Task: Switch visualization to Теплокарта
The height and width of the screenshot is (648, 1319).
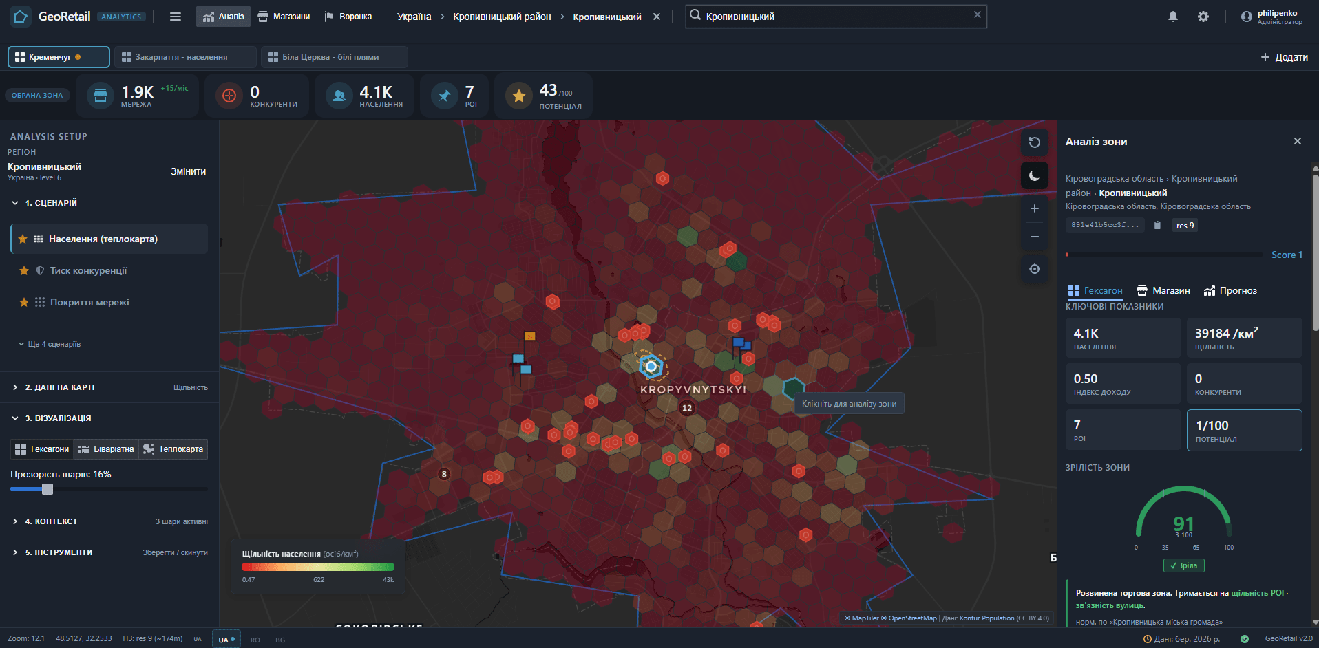Action: 173,449
